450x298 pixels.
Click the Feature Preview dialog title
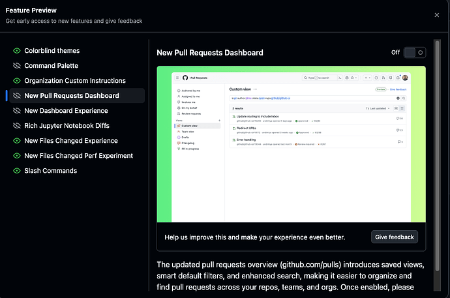tap(31, 10)
